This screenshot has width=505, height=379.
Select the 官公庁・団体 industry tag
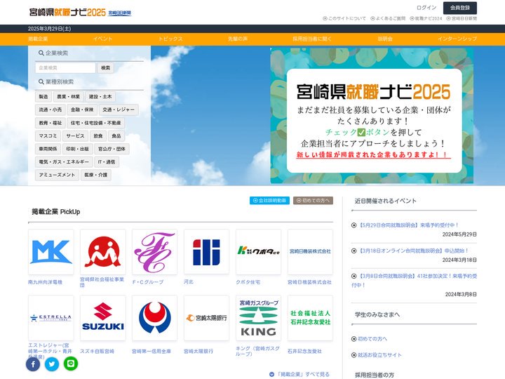point(112,149)
